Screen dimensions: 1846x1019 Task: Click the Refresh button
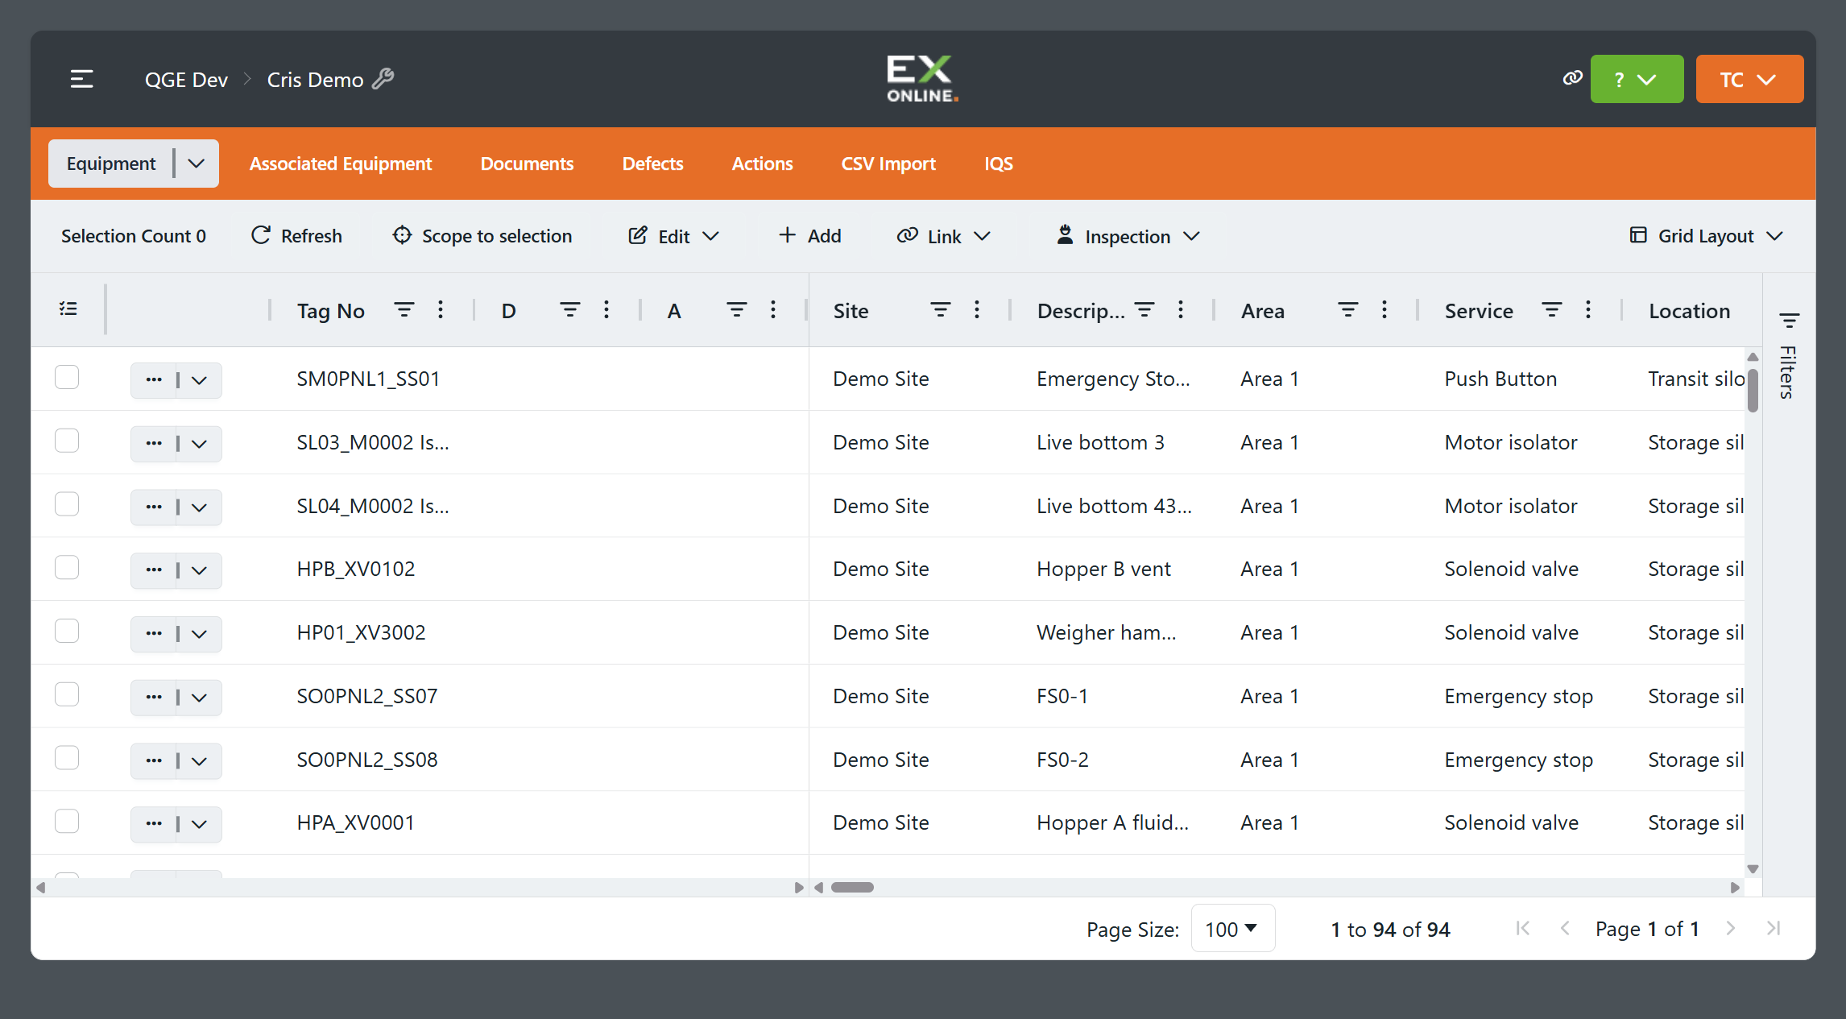coord(296,236)
